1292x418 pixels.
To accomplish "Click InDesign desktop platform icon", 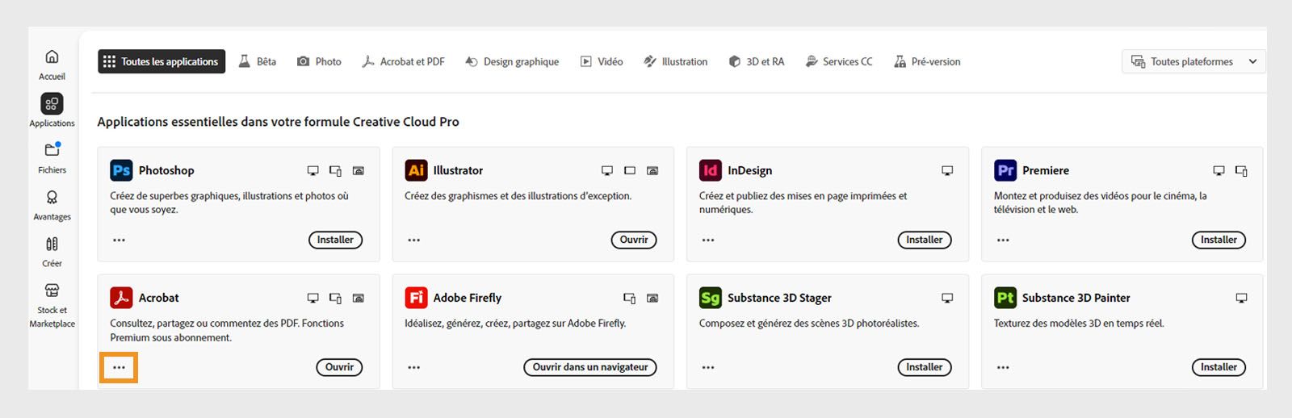I will coord(947,170).
